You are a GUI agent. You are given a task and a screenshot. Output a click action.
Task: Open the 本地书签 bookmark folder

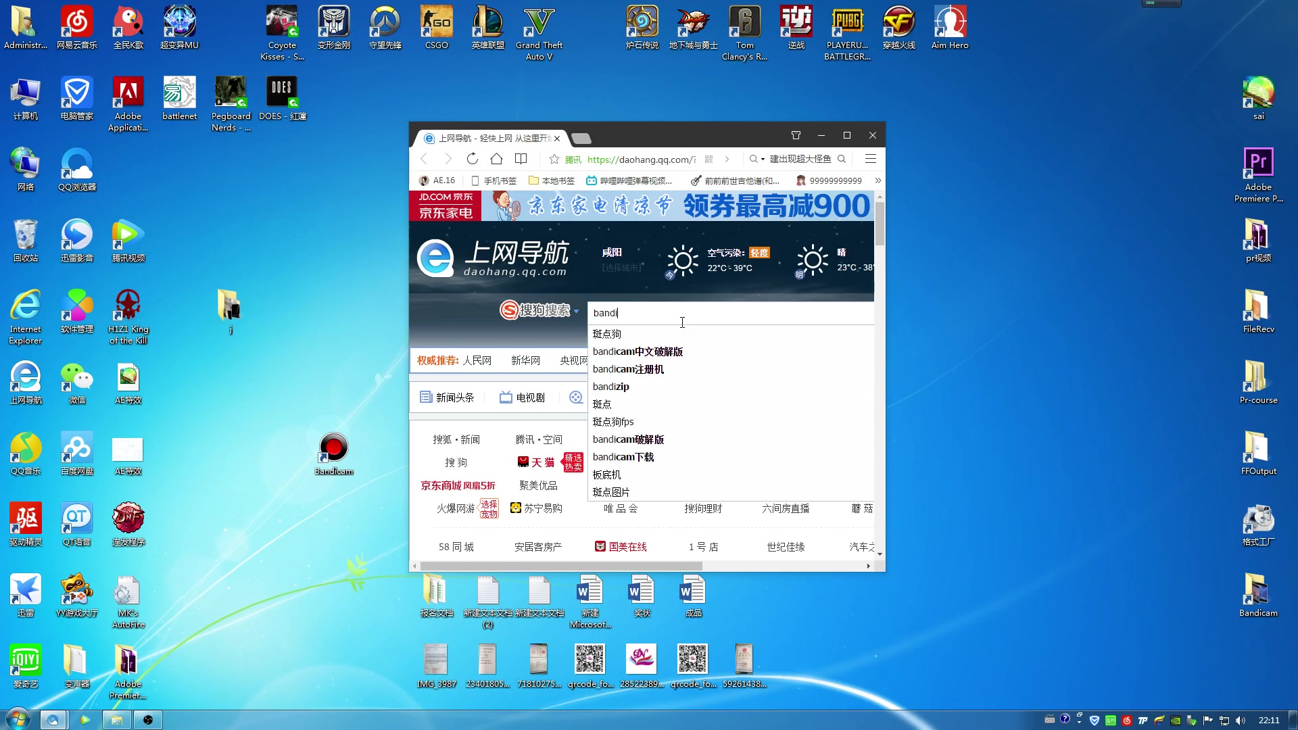(x=552, y=180)
